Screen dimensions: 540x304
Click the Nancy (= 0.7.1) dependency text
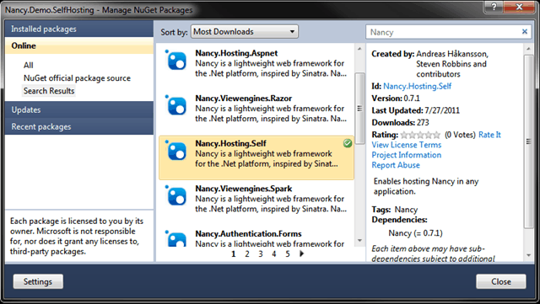coord(415,232)
